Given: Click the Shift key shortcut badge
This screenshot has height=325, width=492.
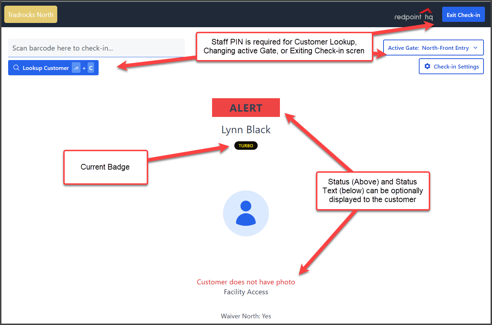Looking at the screenshot, I should 76,68.
